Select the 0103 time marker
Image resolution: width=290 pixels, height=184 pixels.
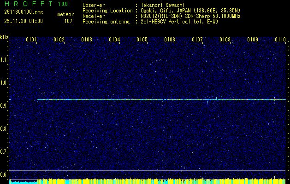(87, 40)
